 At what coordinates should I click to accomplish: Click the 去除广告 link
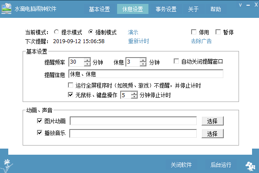(202, 41)
